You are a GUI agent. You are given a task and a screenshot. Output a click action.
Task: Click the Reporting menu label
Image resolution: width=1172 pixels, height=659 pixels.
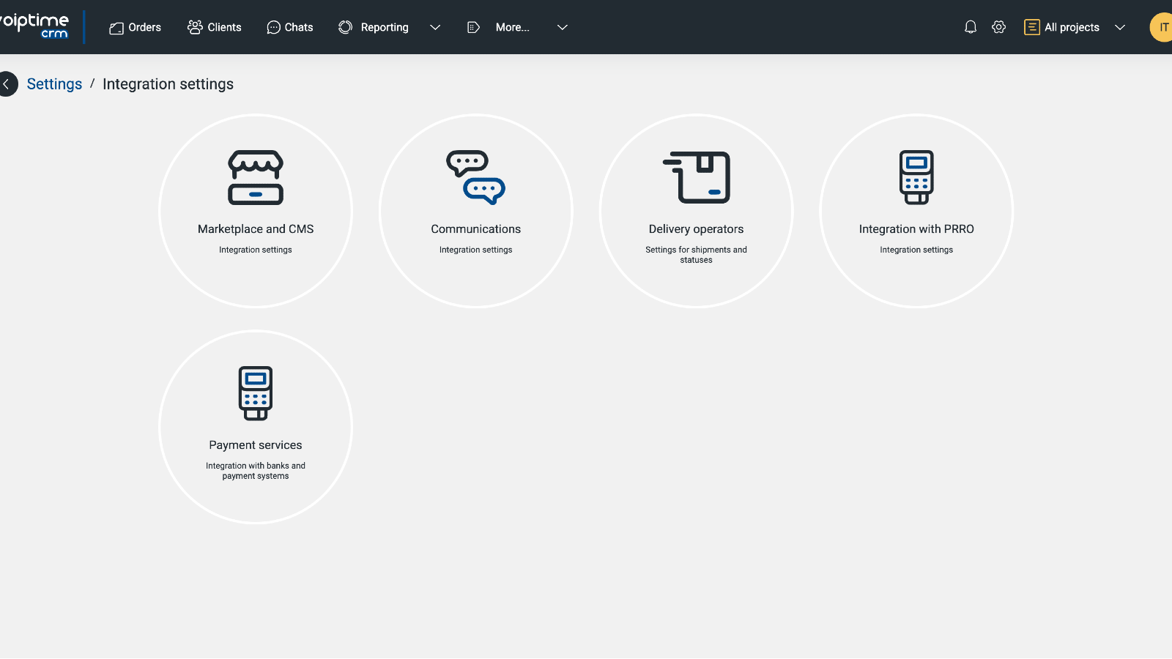tap(384, 27)
